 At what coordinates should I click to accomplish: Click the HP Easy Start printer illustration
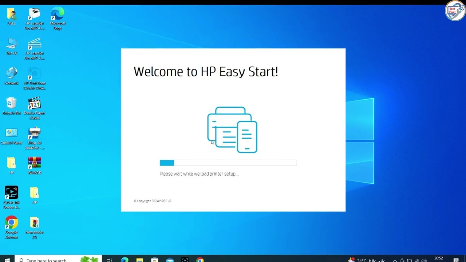(x=232, y=130)
